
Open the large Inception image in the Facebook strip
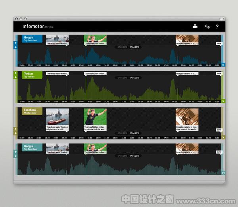coord(187,117)
